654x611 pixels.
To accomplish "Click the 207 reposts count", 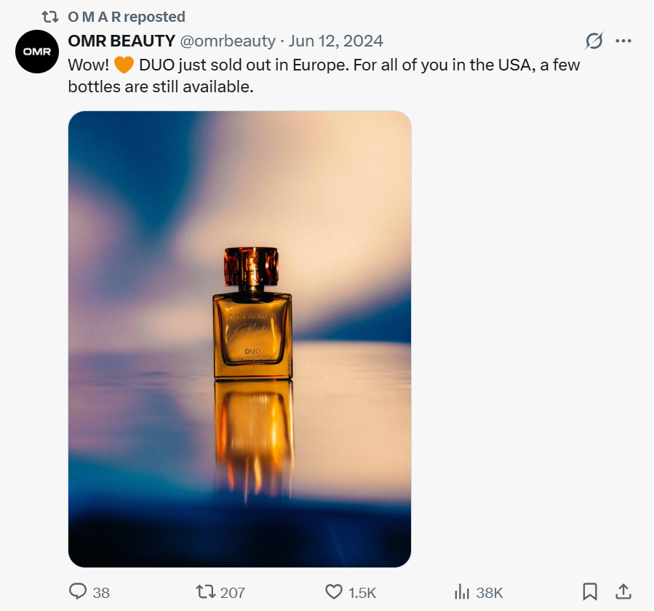I will [x=232, y=593].
